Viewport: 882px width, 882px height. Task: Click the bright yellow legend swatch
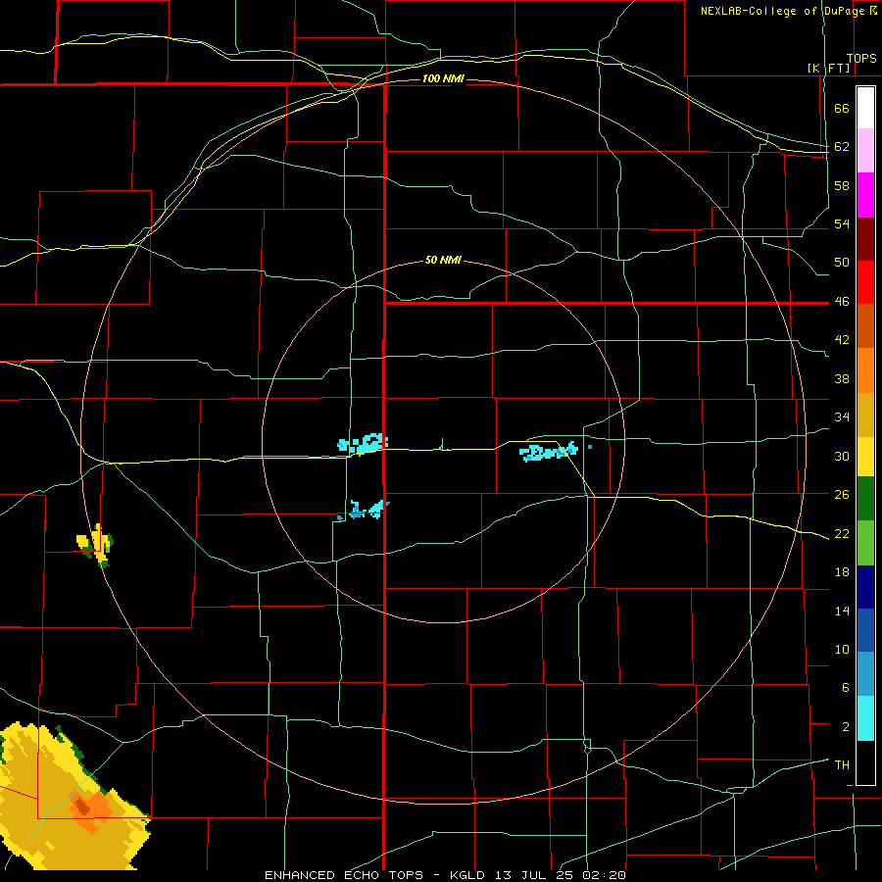click(865, 457)
